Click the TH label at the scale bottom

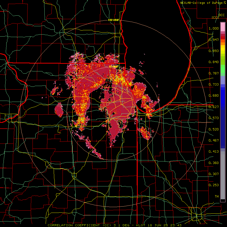(x=217, y=196)
